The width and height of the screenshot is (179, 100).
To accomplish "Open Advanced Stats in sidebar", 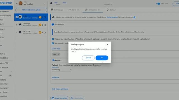I will [x=4, y=58].
